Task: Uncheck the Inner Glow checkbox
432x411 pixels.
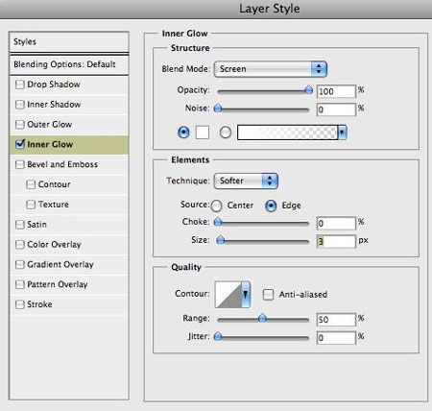Action: pos(20,144)
